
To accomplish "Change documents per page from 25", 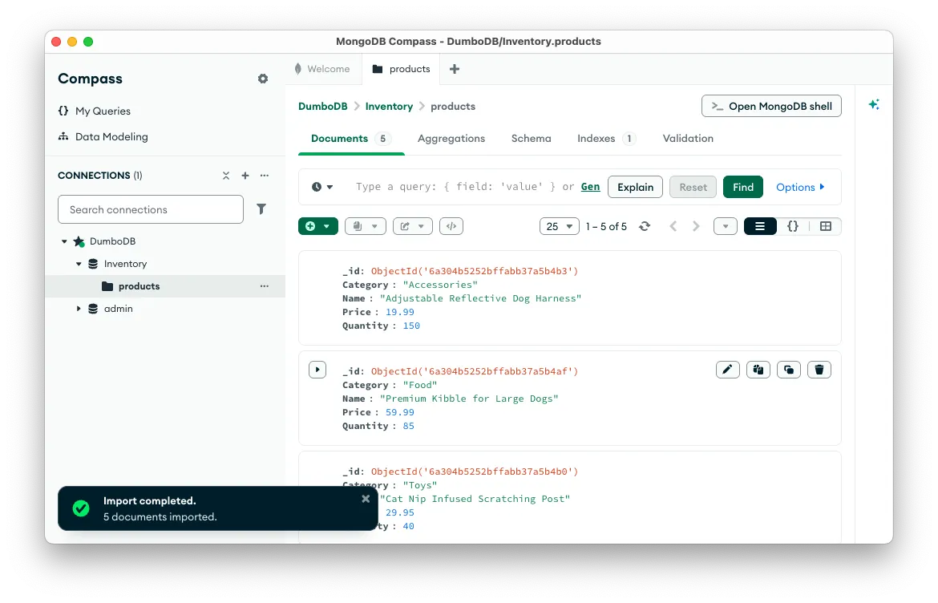I will click(560, 227).
